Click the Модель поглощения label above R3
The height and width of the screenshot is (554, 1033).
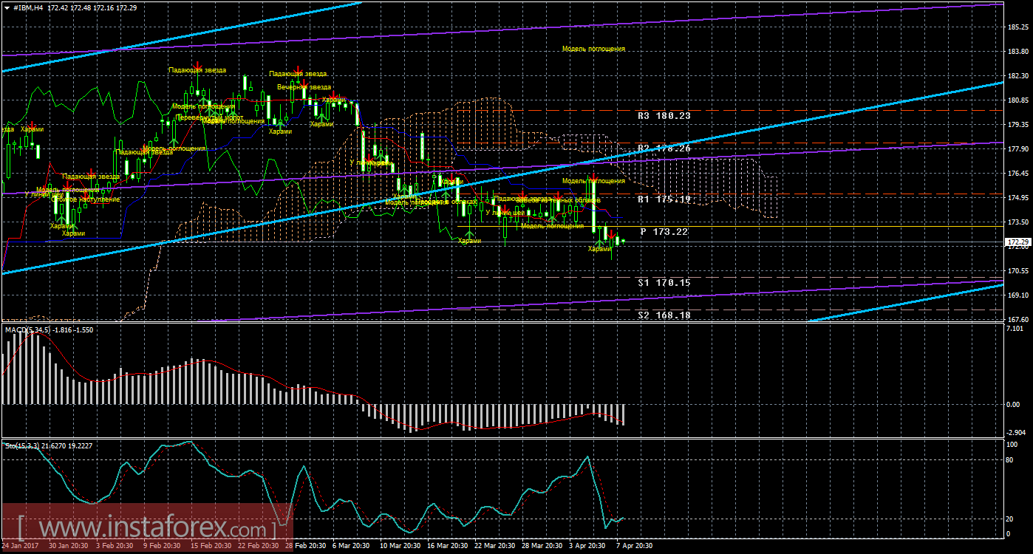[x=593, y=49]
